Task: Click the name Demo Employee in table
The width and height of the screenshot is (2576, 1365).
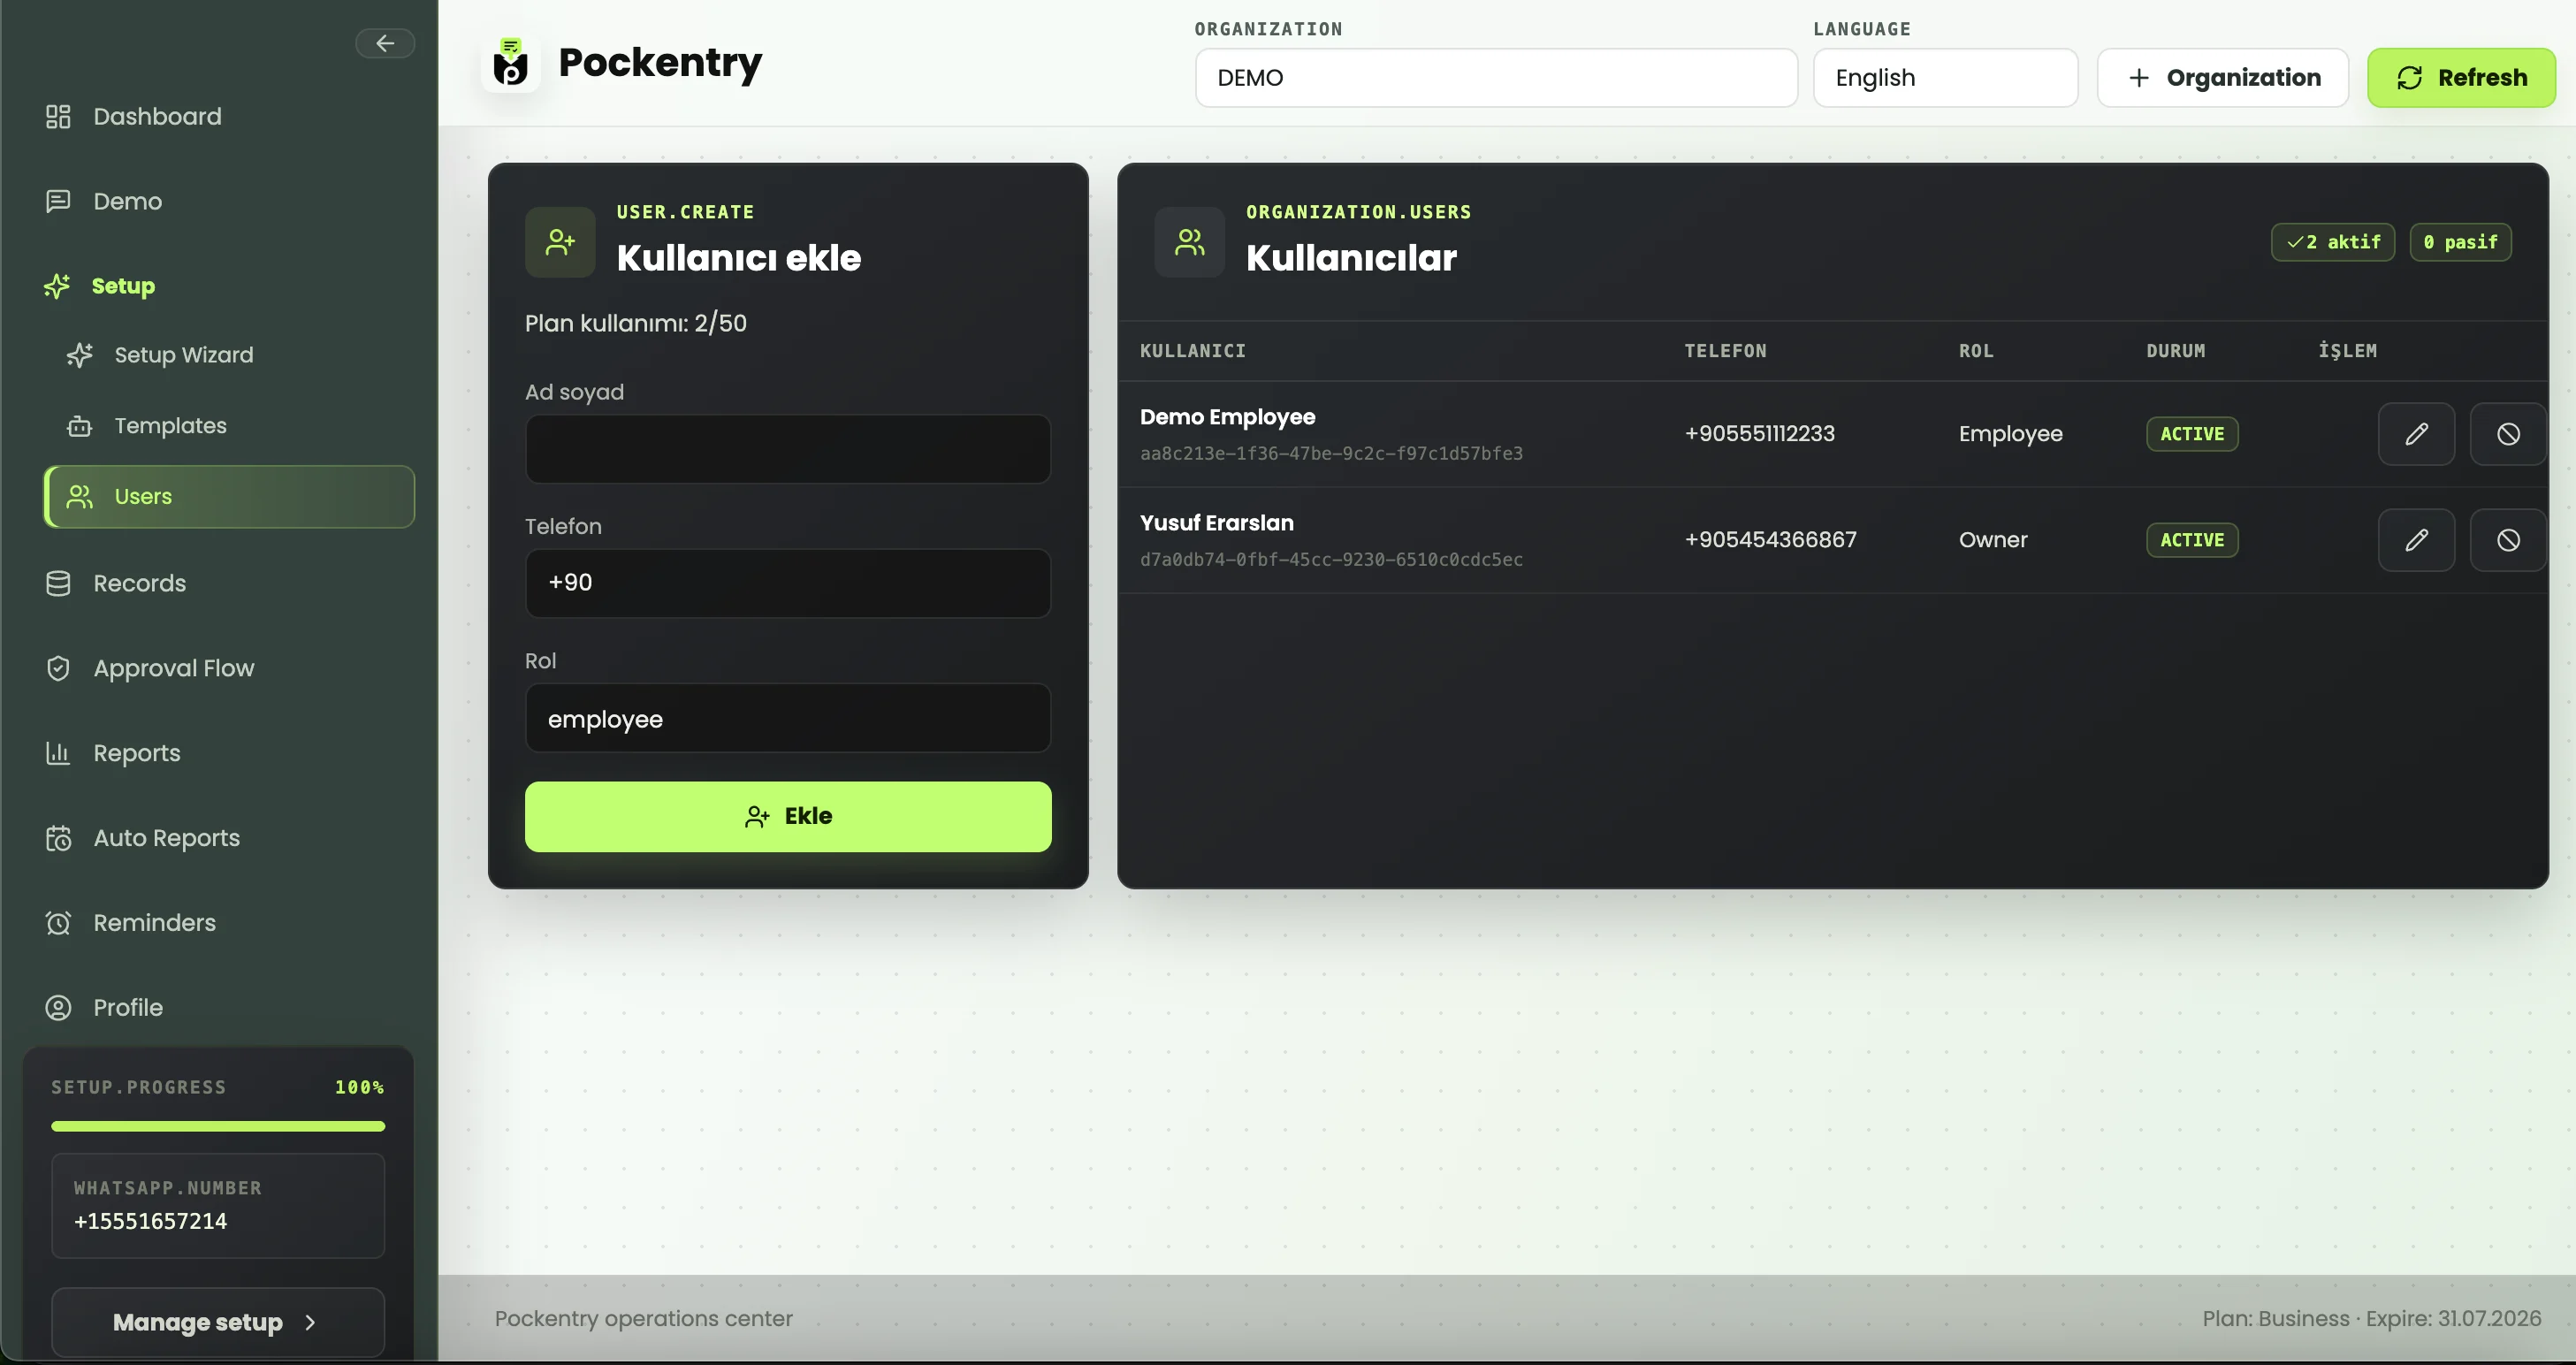Action: click(x=1227, y=417)
